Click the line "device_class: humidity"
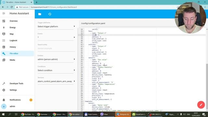 coord(102,75)
